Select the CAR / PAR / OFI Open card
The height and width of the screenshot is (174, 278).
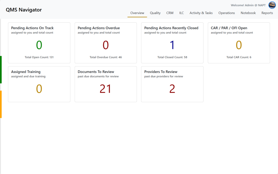coord(239,43)
